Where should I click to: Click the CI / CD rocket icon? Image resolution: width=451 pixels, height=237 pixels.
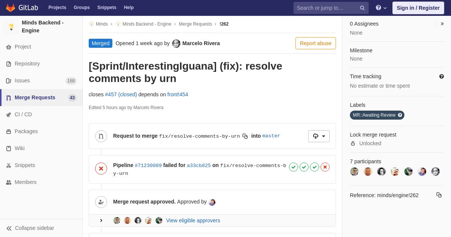pos(9,115)
